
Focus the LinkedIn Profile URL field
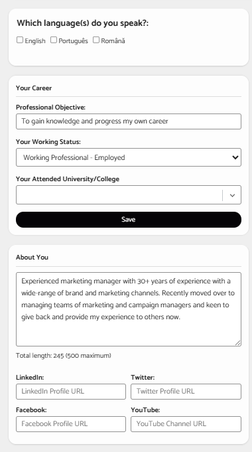tap(71, 392)
